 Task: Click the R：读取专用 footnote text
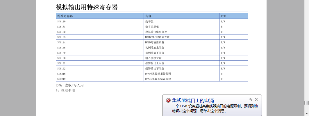click(65, 91)
